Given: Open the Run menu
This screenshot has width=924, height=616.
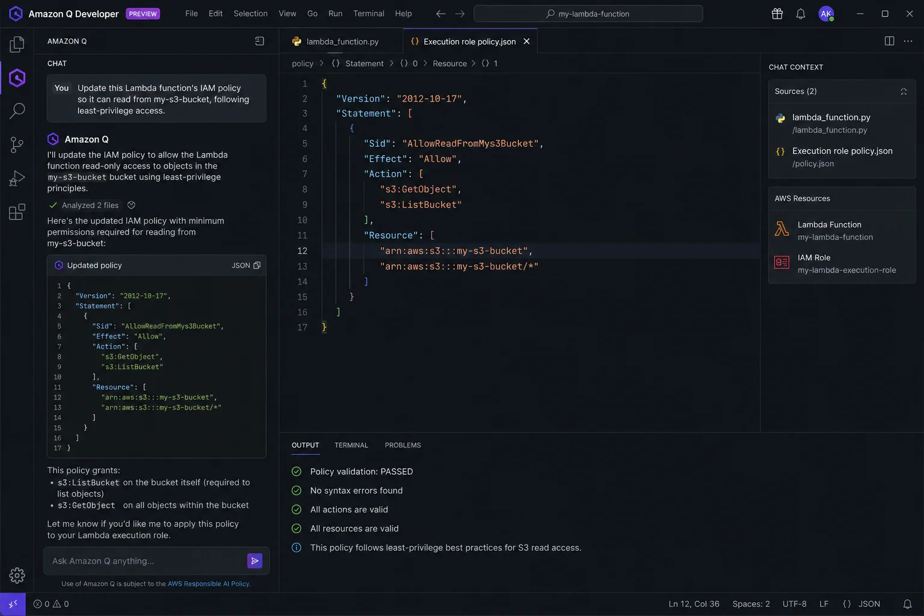Looking at the screenshot, I should 335,13.
